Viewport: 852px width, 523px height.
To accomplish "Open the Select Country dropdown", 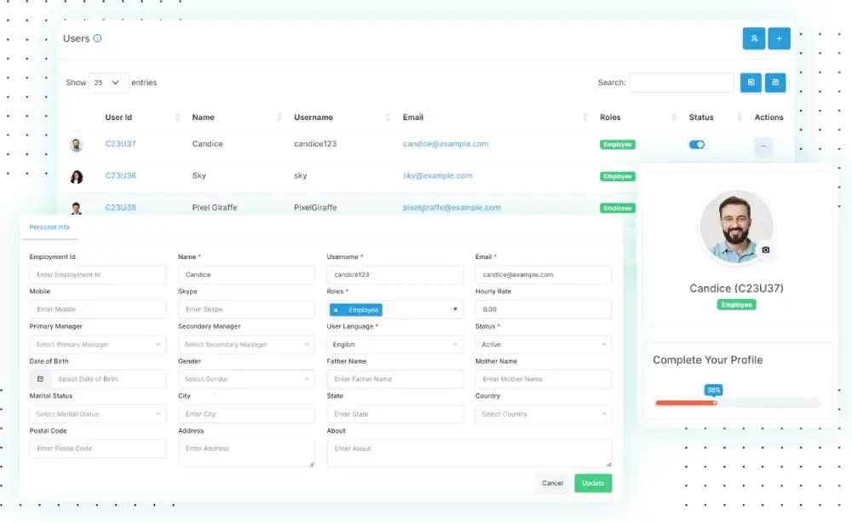I will pos(543,414).
